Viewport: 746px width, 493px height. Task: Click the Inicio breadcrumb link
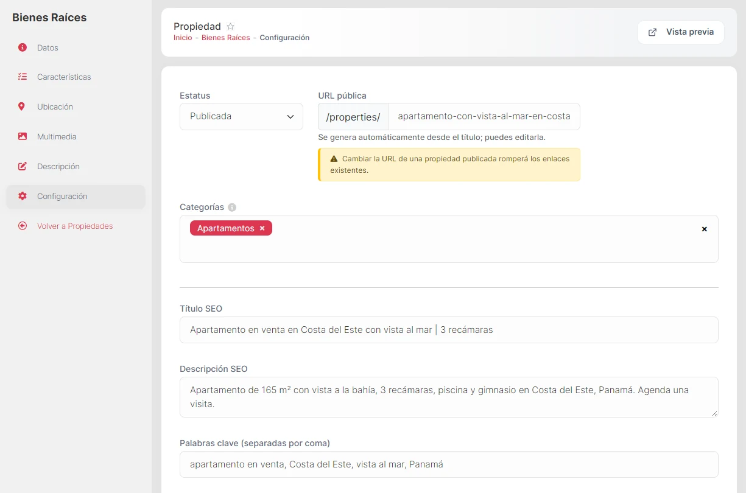[x=183, y=38]
